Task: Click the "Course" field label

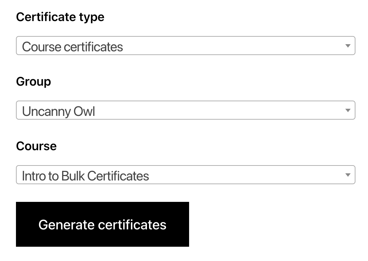Action: (x=36, y=146)
